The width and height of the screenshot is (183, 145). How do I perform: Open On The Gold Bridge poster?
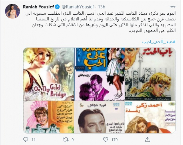coord(49,74)
